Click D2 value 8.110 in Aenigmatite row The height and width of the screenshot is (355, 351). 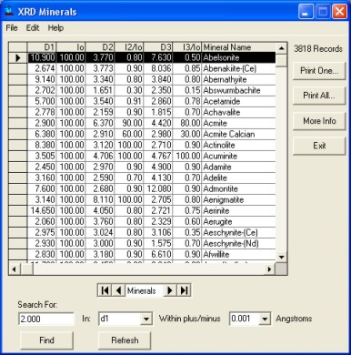point(100,199)
